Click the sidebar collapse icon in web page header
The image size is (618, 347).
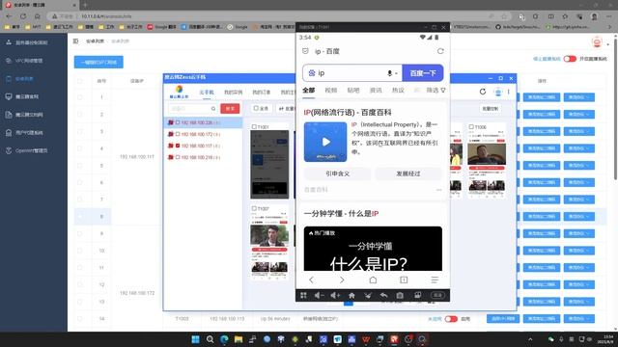click(75, 40)
